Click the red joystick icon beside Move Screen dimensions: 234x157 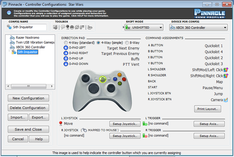60,123
